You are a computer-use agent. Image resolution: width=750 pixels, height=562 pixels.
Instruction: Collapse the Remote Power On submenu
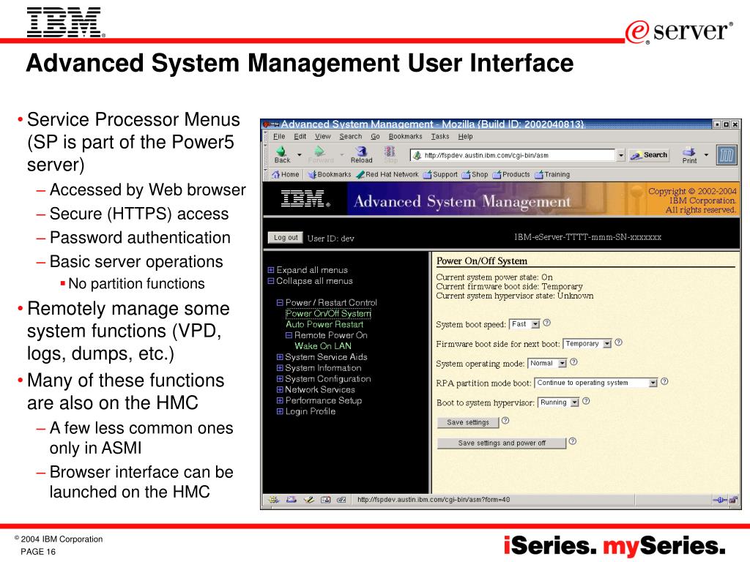289,335
